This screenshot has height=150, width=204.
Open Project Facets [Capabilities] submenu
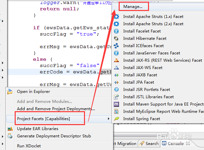(x=43, y=119)
